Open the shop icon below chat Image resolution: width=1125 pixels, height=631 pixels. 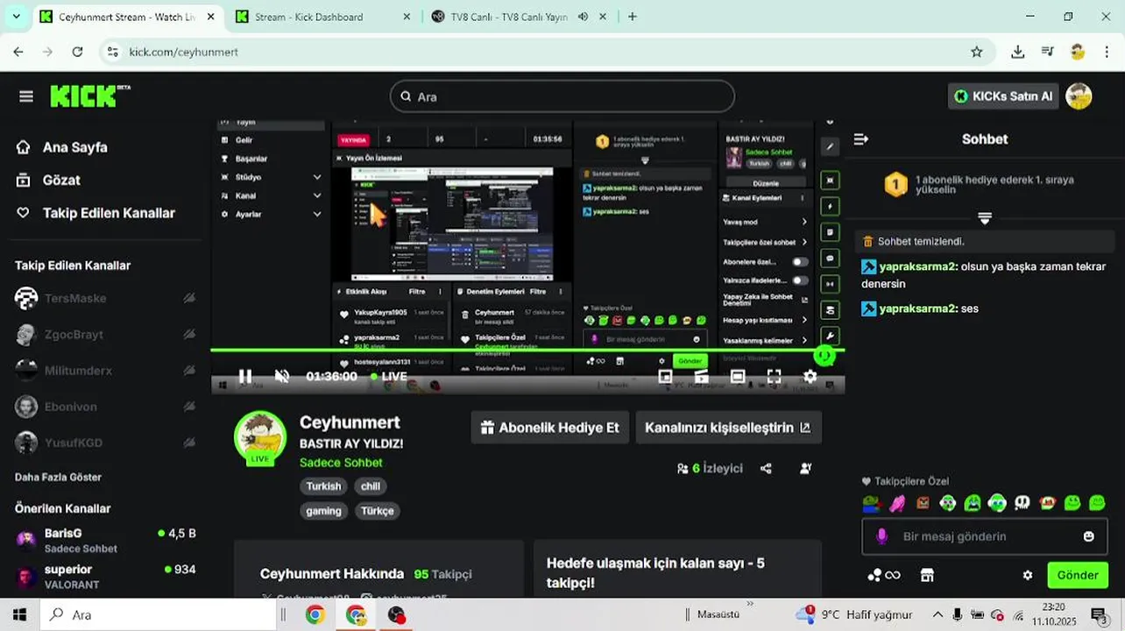click(927, 575)
